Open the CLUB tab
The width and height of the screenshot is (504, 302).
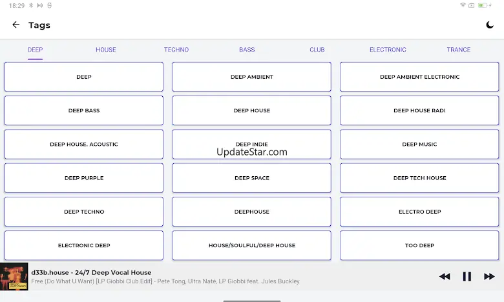[x=317, y=50]
